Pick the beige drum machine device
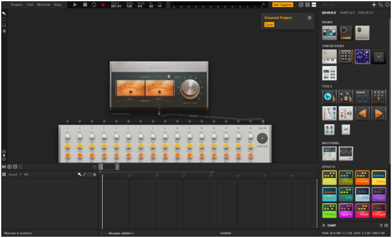392x238 pixels. point(362,32)
